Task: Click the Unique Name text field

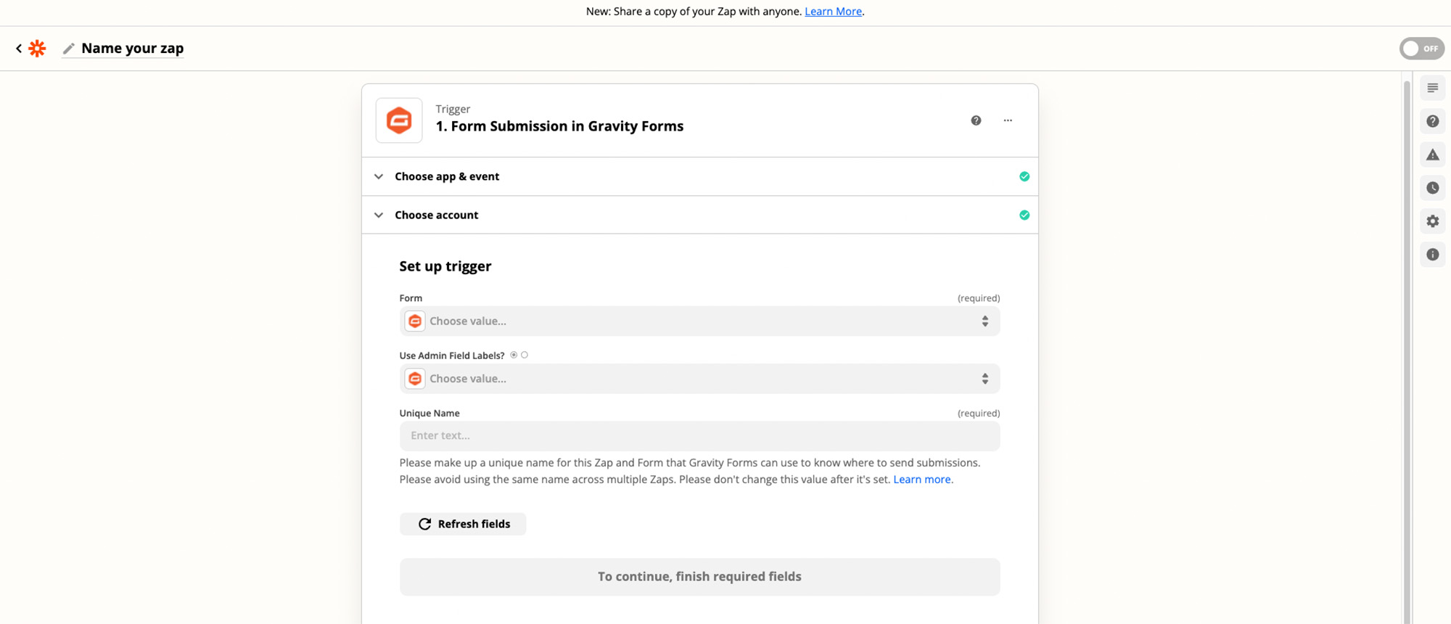Action: point(699,435)
